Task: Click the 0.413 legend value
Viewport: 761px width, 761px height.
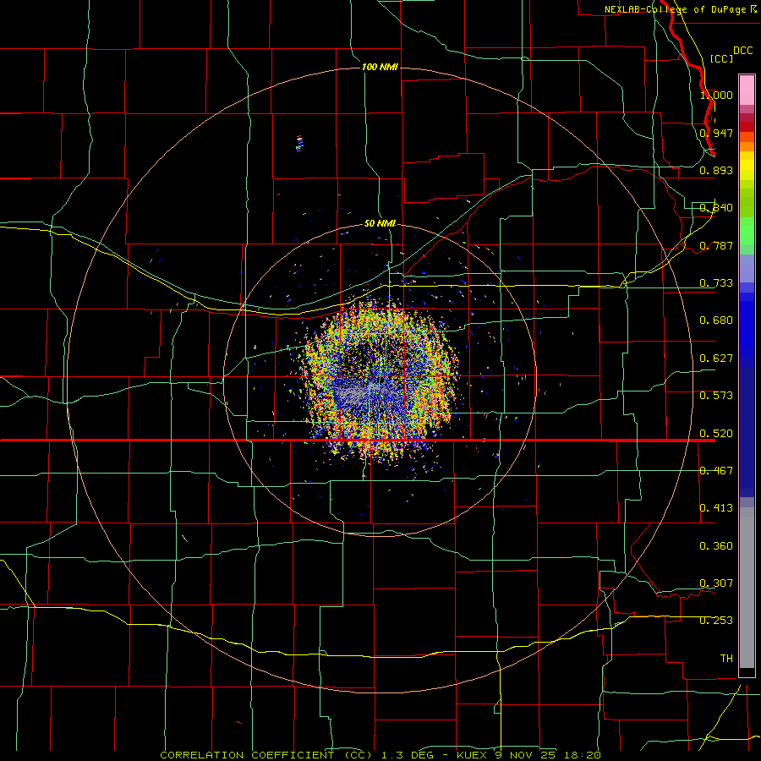Action: [716, 508]
